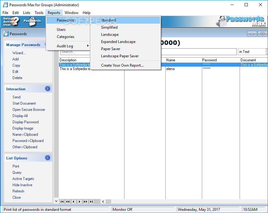Click Send link

17,97
